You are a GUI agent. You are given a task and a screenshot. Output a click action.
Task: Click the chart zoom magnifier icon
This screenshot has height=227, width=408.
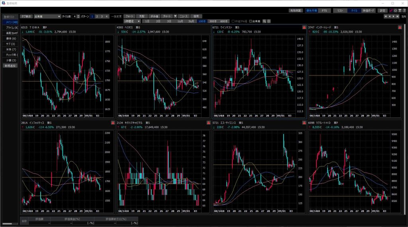pyautogui.click(x=264, y=21)
